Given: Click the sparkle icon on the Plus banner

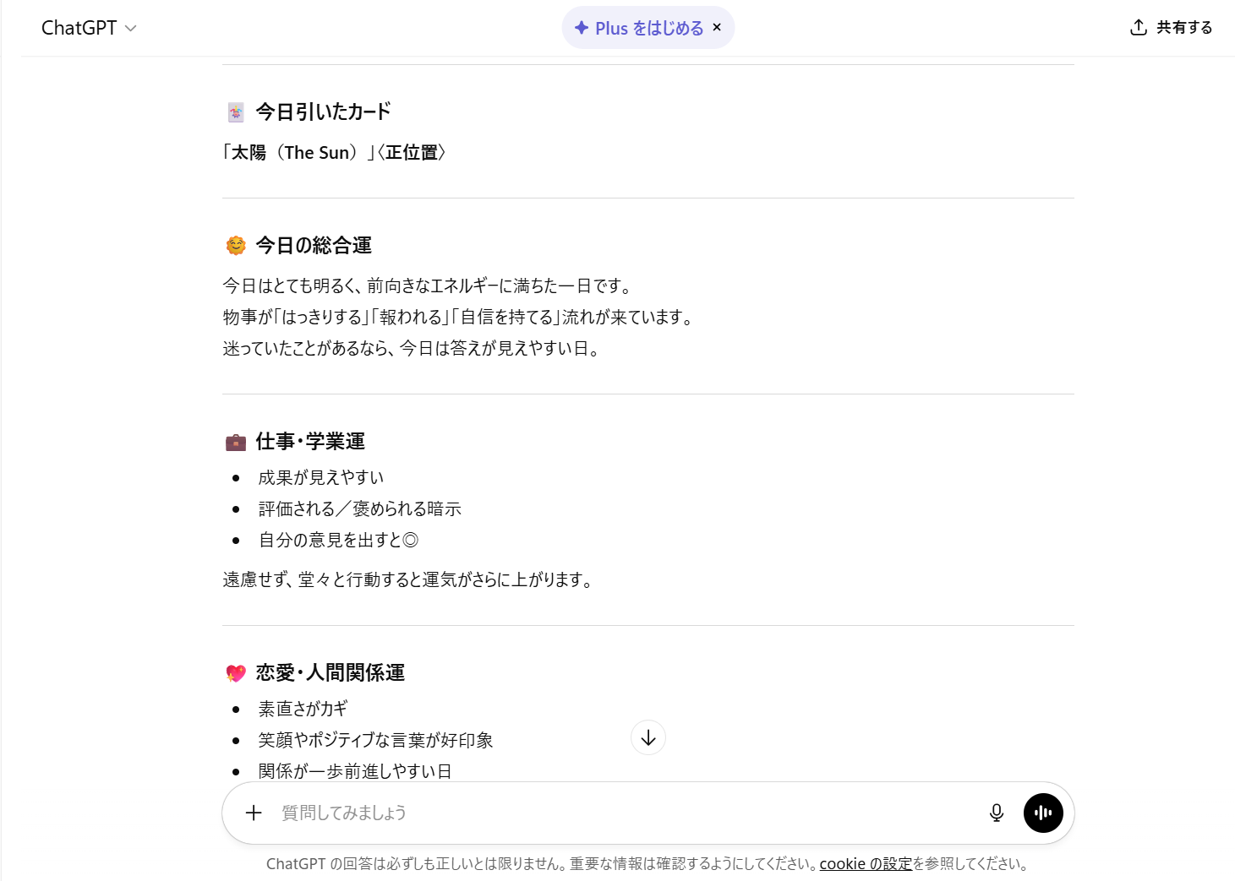Looking at the screenshot, I should coord(582,27).
